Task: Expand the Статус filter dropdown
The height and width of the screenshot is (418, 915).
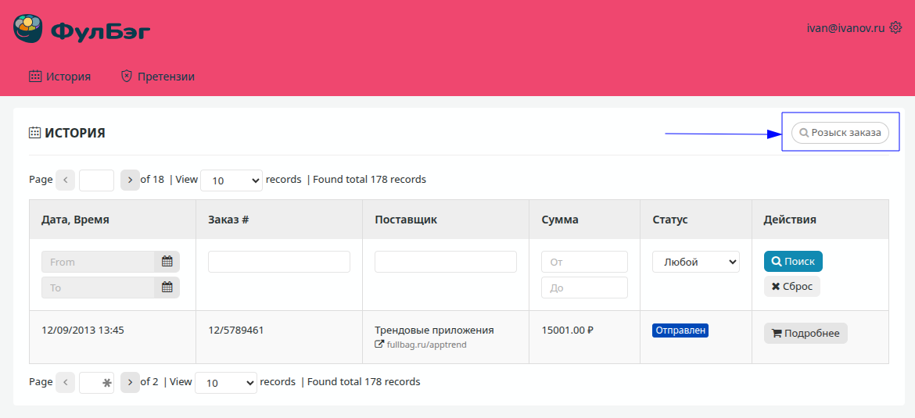Action: (695, 263)
